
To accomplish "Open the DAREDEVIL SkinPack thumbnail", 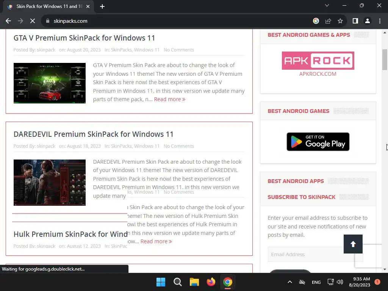I will tap(50, 183).
